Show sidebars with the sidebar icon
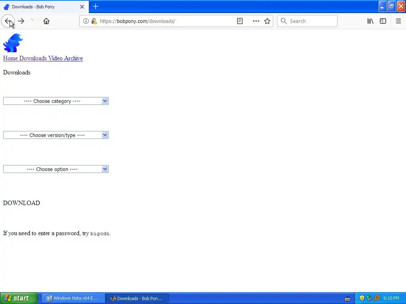This screenshot has width=406, height=304. 383,21
